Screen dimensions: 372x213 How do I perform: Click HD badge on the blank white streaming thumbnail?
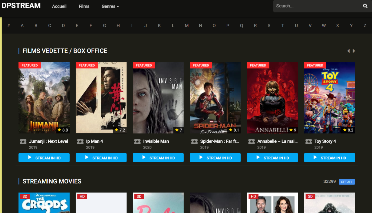(82, 196)
